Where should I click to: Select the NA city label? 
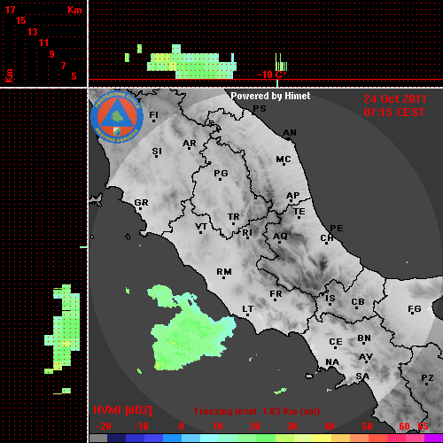[x=332, y=361]
